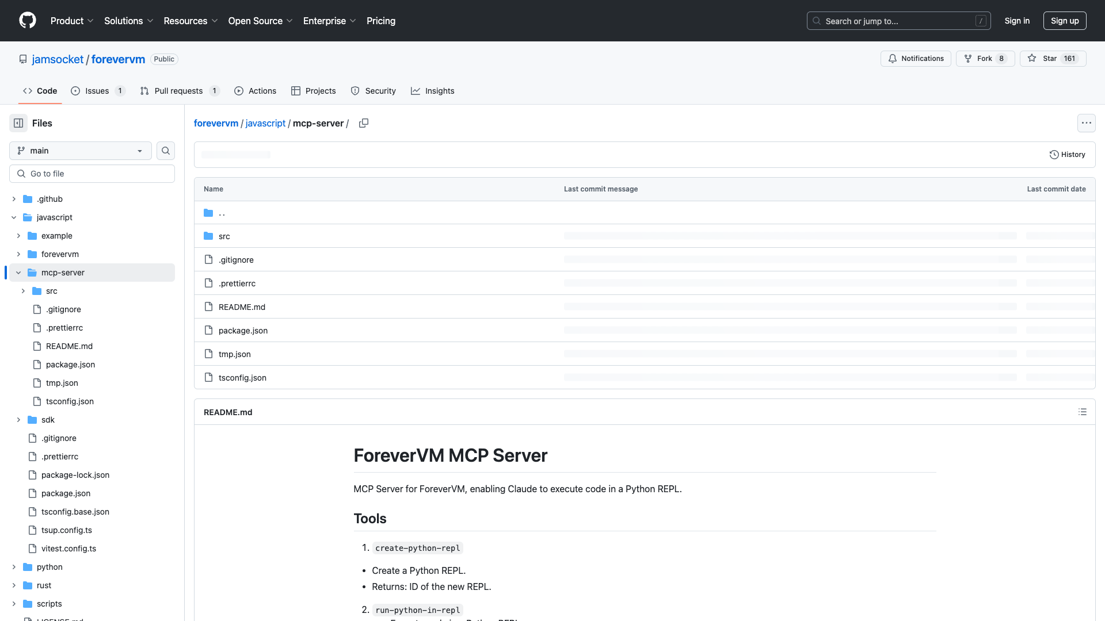Open the src folder link
The width and height of the screenshot is (1105, 621).
(x=224, y=236)
